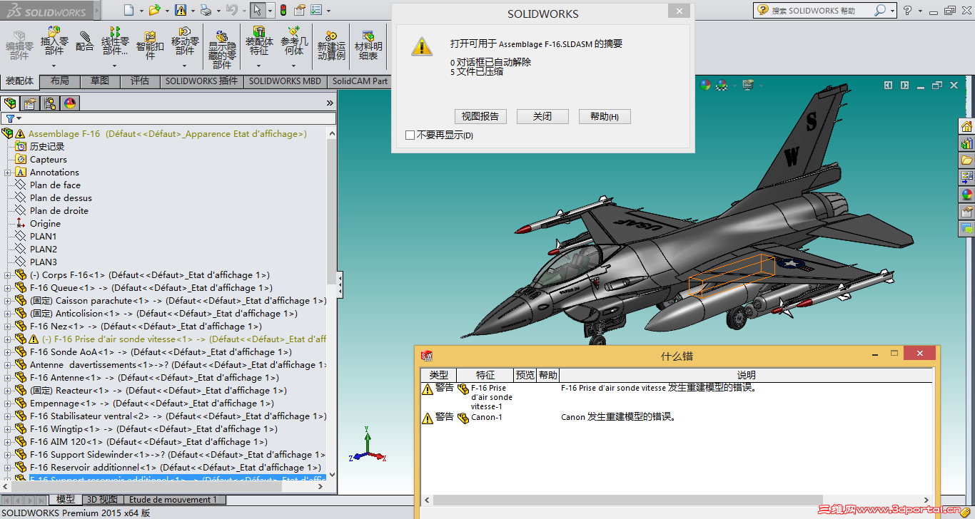975x519 pixels.
Task: Click the Print icon in top toolbar
Action: 206,10
